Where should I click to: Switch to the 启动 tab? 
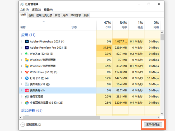coord(57,15)
